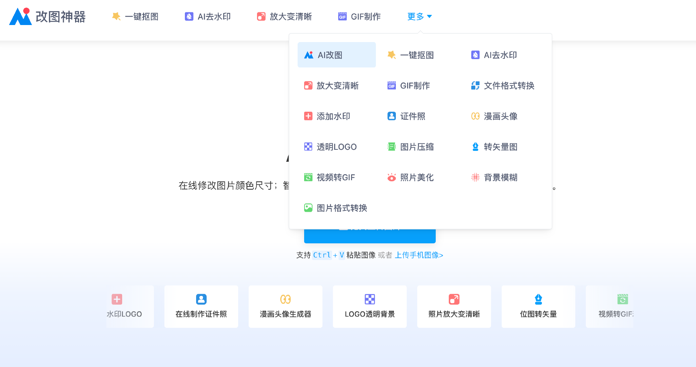Open the 视频转GIF converter icon

pos(308,177)
